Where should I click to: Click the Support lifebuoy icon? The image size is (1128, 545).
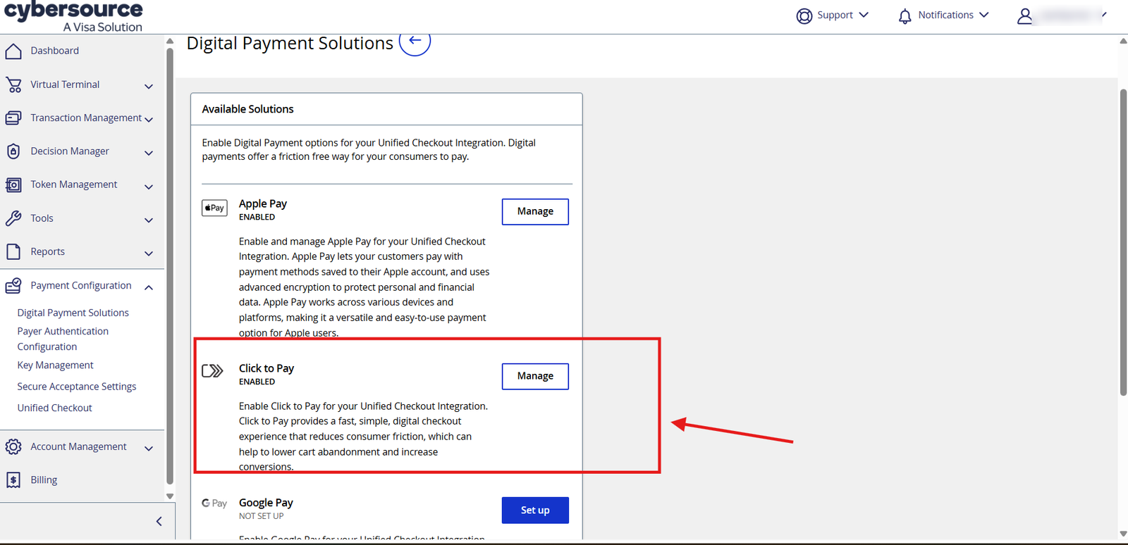(804, 15)
